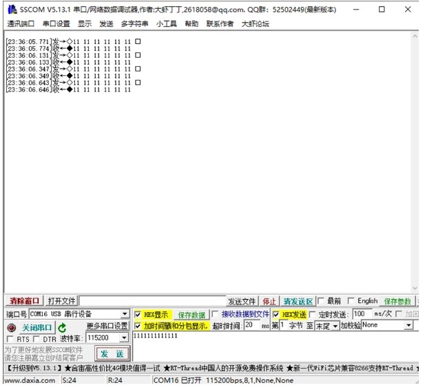Click the receive window scrollbar up arrow
This screenshot has height=392, width=425.
tap(415, 36)
